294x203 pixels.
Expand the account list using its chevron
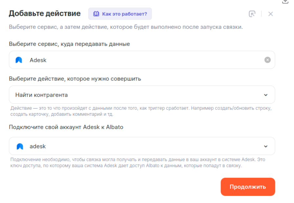266,146
